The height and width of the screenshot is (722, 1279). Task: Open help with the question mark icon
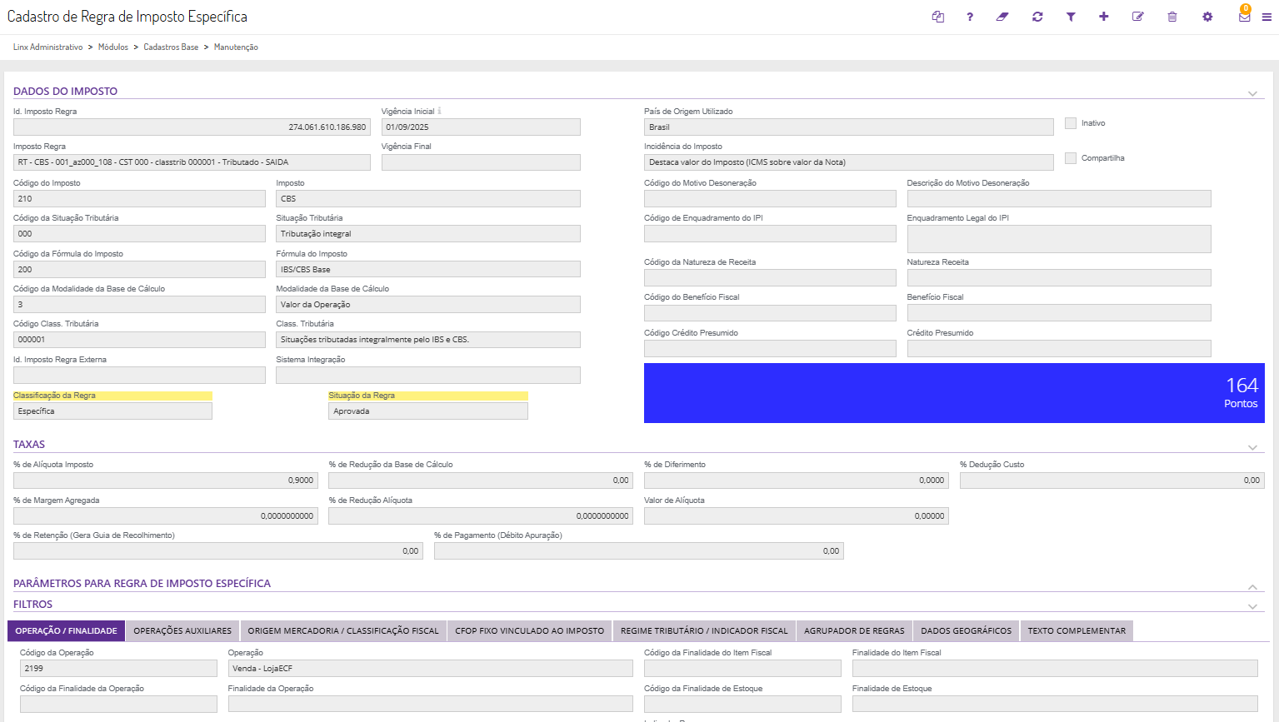[x=970, y=17]
